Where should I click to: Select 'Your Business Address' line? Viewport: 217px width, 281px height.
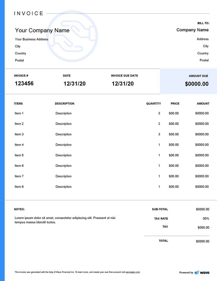point(31,39)
